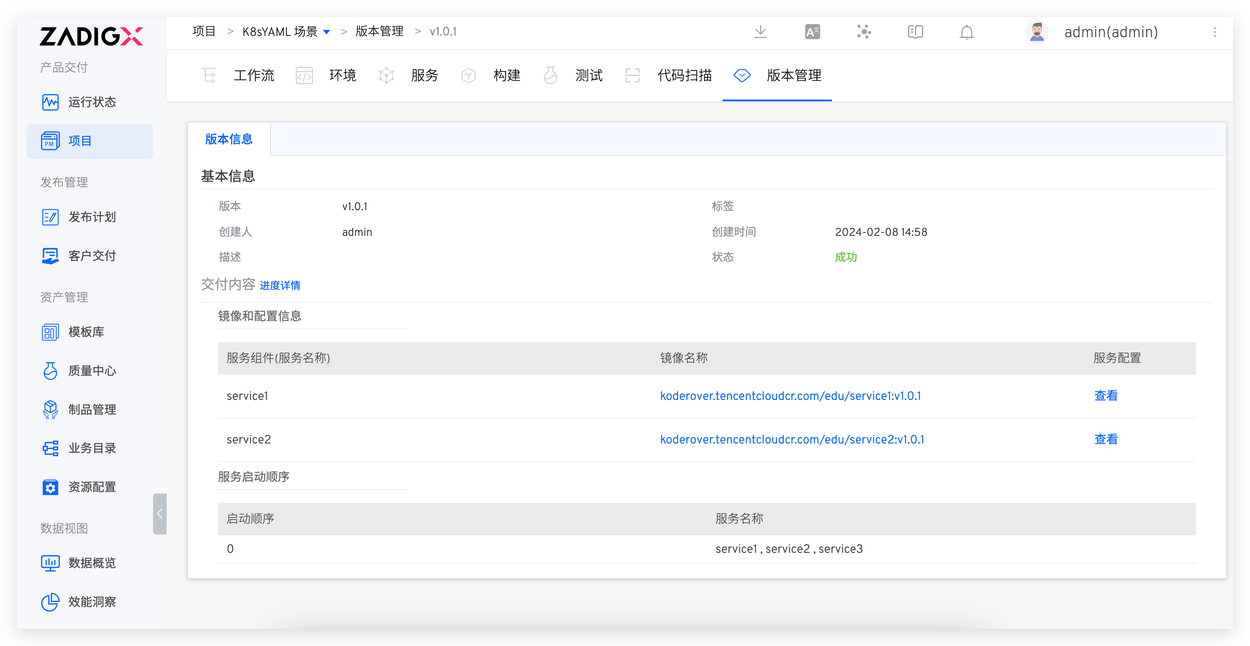Open 制品管理 in the sidebar

[92, 409]
